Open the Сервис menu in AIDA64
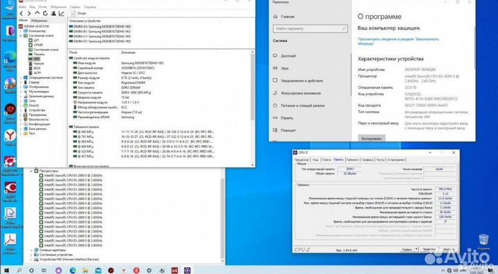The height and width of the screenshot is (274, 498). (x=75, y=7)
